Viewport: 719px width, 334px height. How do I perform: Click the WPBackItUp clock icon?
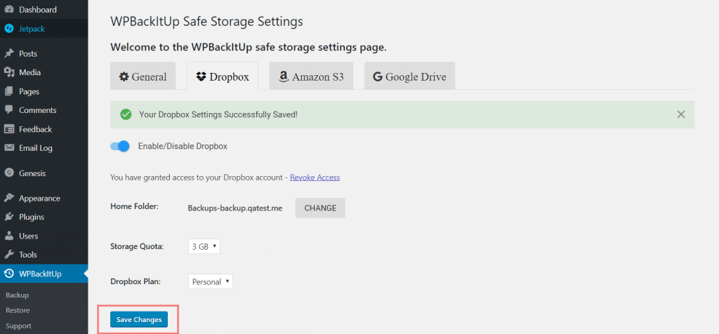pos(8,274)
